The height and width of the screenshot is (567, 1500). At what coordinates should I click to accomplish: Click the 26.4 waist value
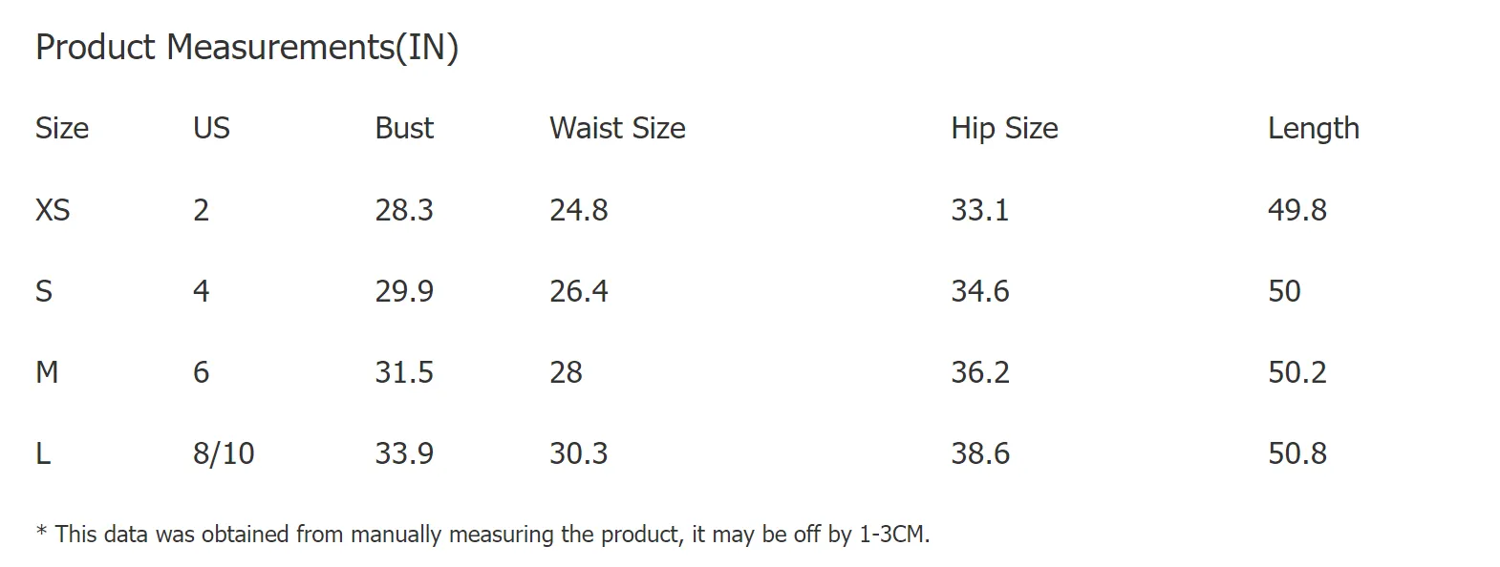(578, 291)
